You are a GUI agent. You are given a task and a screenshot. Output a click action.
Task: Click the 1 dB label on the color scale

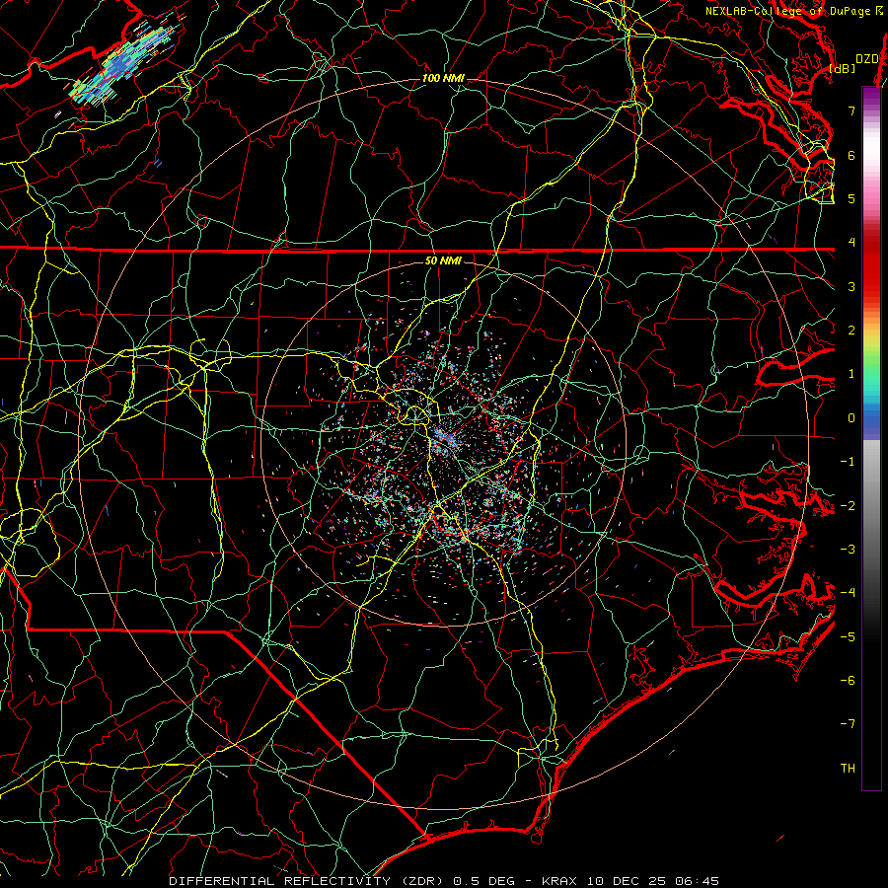pos(851,374)
